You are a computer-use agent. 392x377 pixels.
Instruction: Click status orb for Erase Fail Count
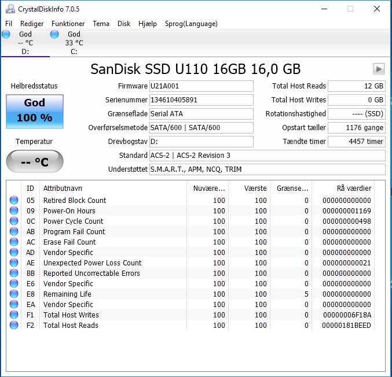[14, 242]
